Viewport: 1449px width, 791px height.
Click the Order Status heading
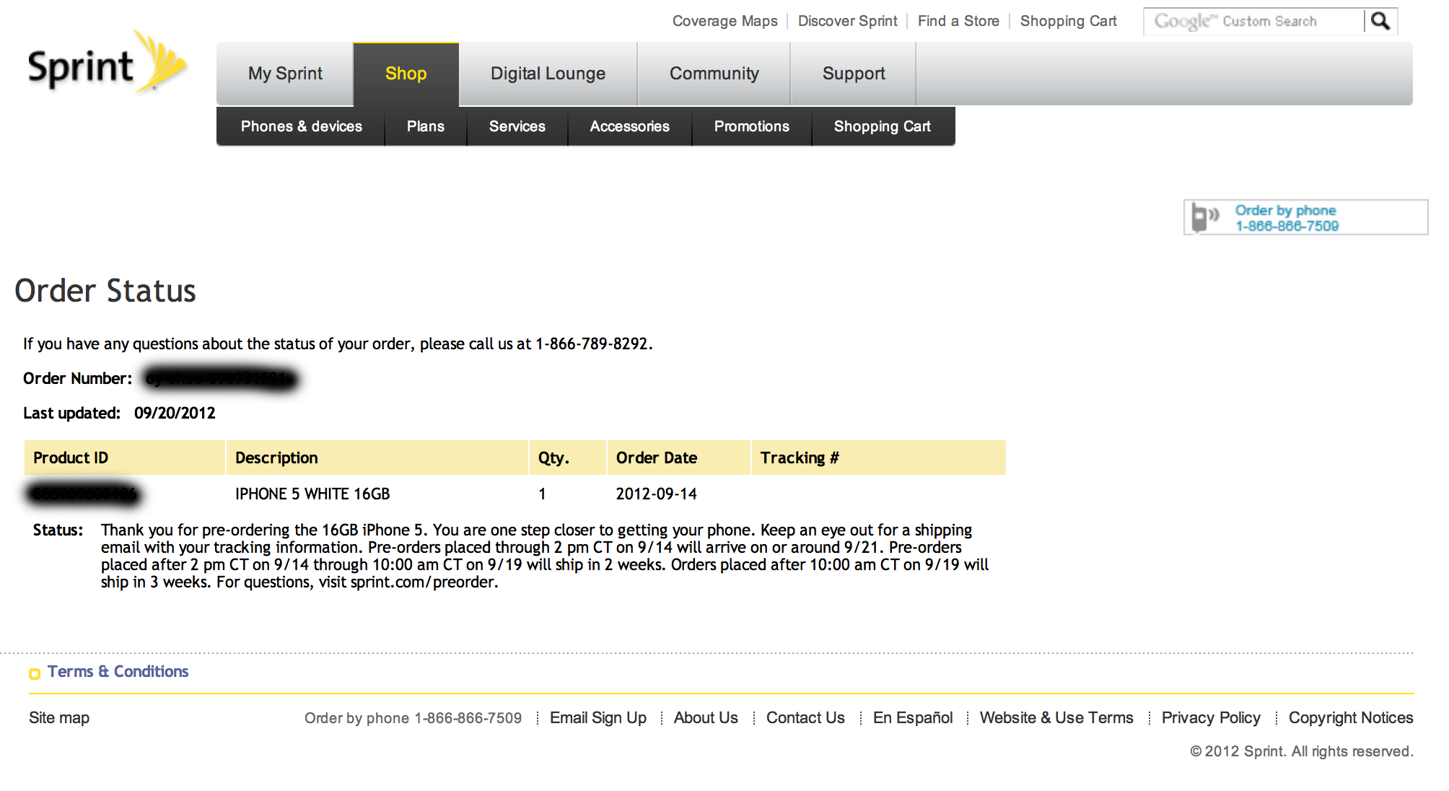point(105,290)
